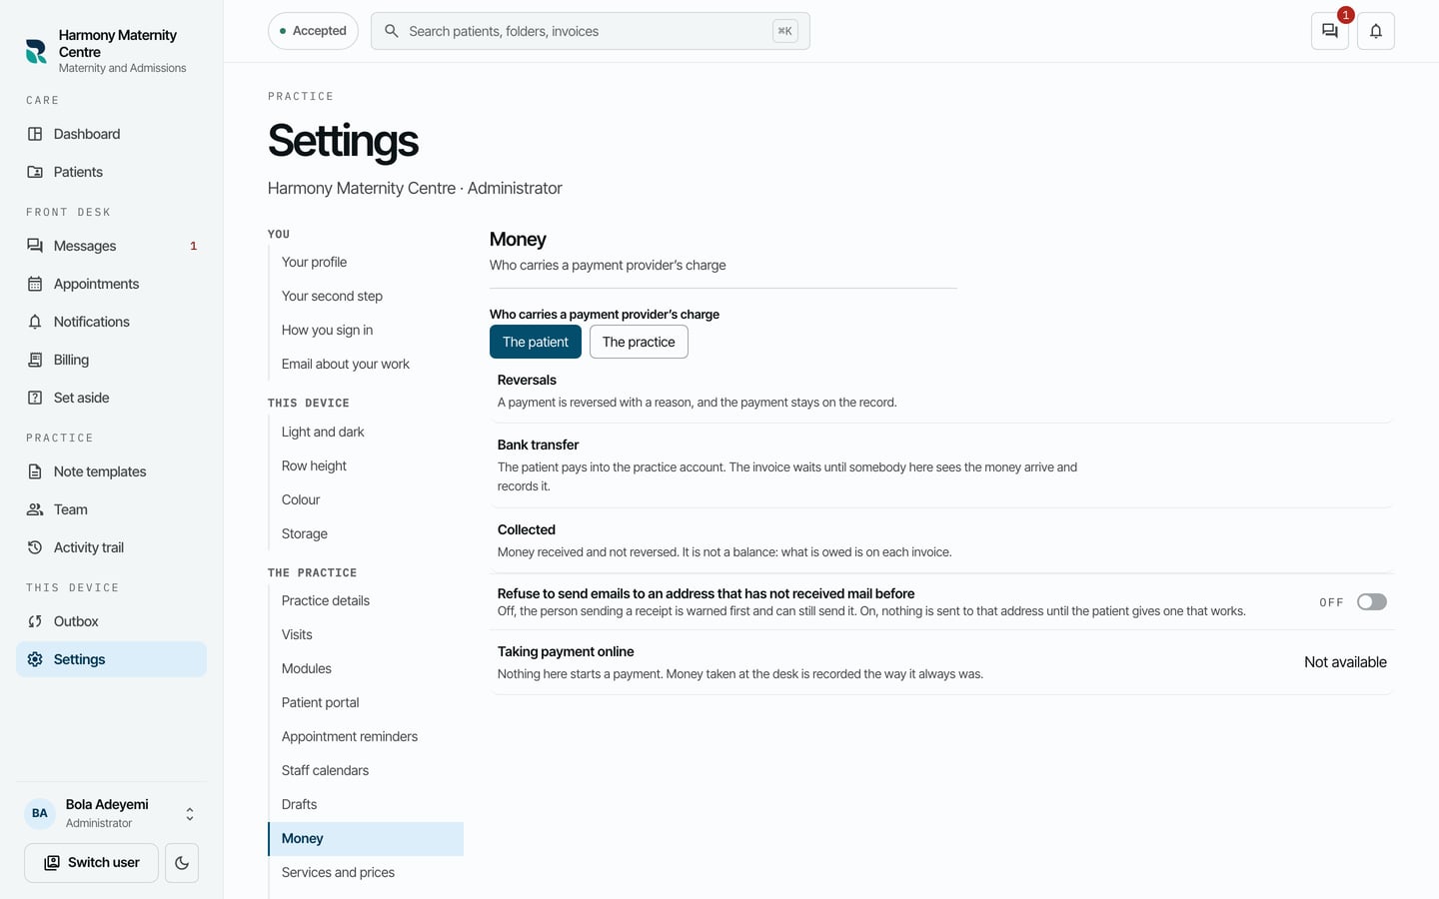Open Your second step settings

tap(366, 296)
